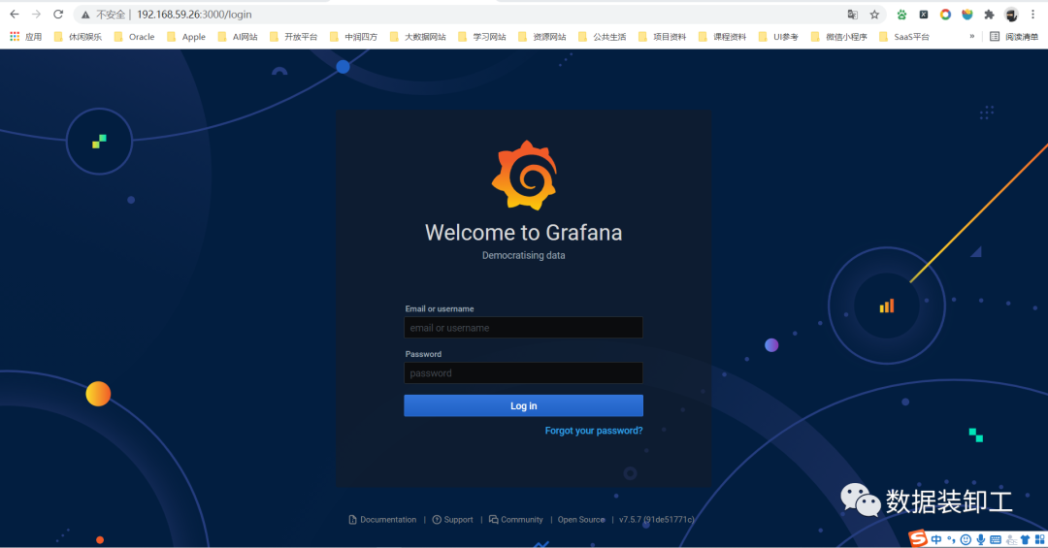Screen dimensions: 1048x548
Task: Open the Forgot your password link
Action: 594,431
